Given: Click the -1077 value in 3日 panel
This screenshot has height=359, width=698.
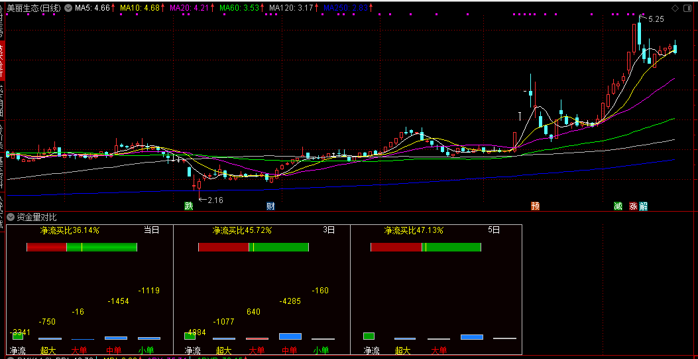Looking at the screenshot, I should [223, 322].
